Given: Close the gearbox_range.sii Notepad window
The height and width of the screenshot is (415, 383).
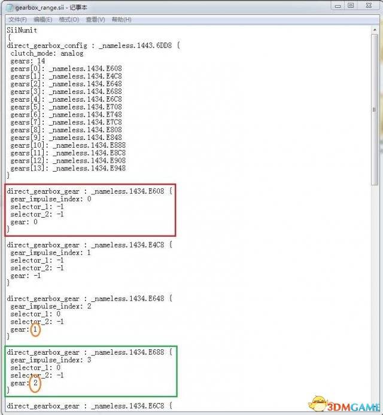Looking at the screenshot, I should click(x=369, y=5).
